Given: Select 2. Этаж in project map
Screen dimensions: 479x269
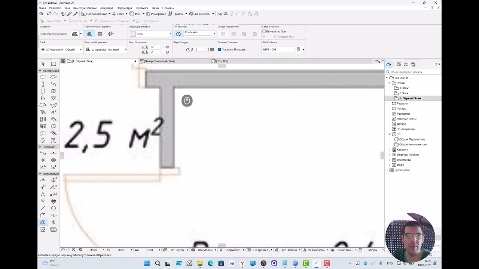Looking at the screenshot, I should (404, 93).
